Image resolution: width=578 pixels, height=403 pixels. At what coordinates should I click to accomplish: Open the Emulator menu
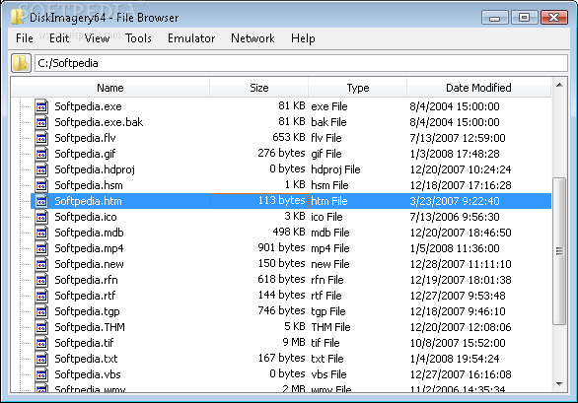191,38
